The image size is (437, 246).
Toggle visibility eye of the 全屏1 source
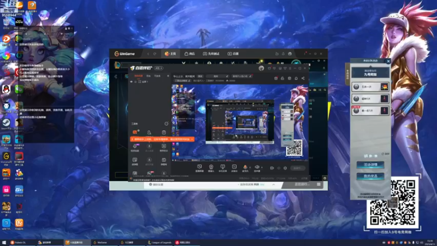[x=131, y=81]
